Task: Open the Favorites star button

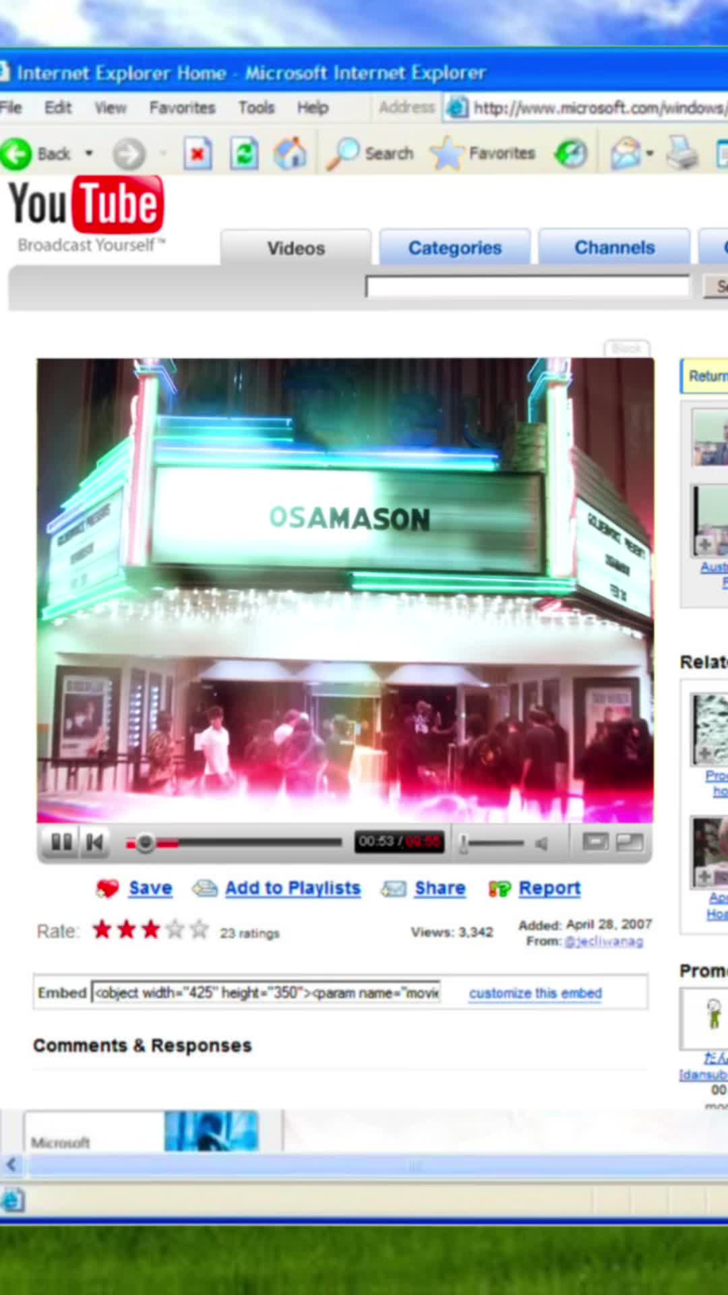Action: (483, 154)
